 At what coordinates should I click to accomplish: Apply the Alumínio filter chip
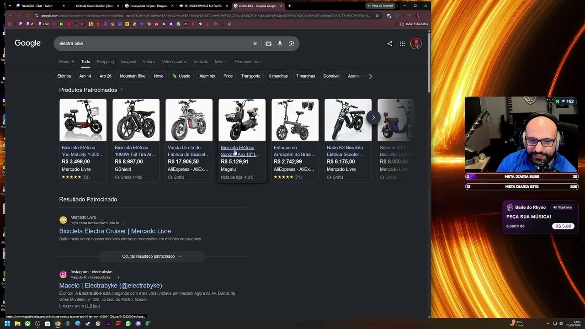click(207, 76)
